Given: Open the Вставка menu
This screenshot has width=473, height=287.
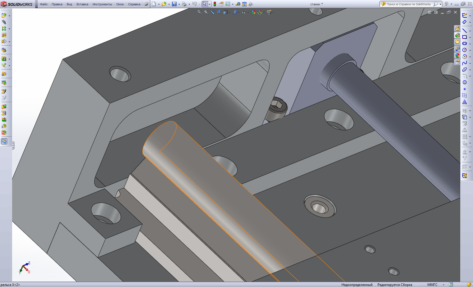Looking at the screenshot, I should point(82,4).
